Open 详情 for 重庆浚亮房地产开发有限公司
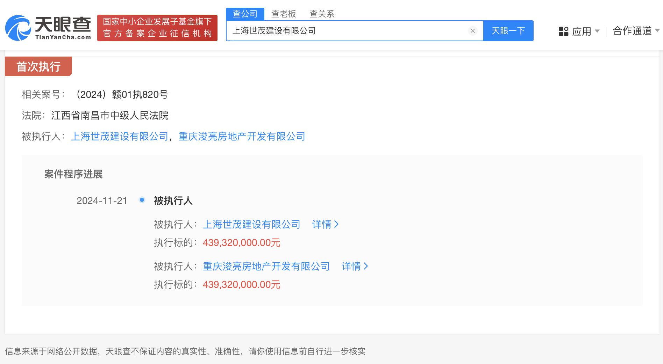663x364 pixels. [x=355, y=266]
